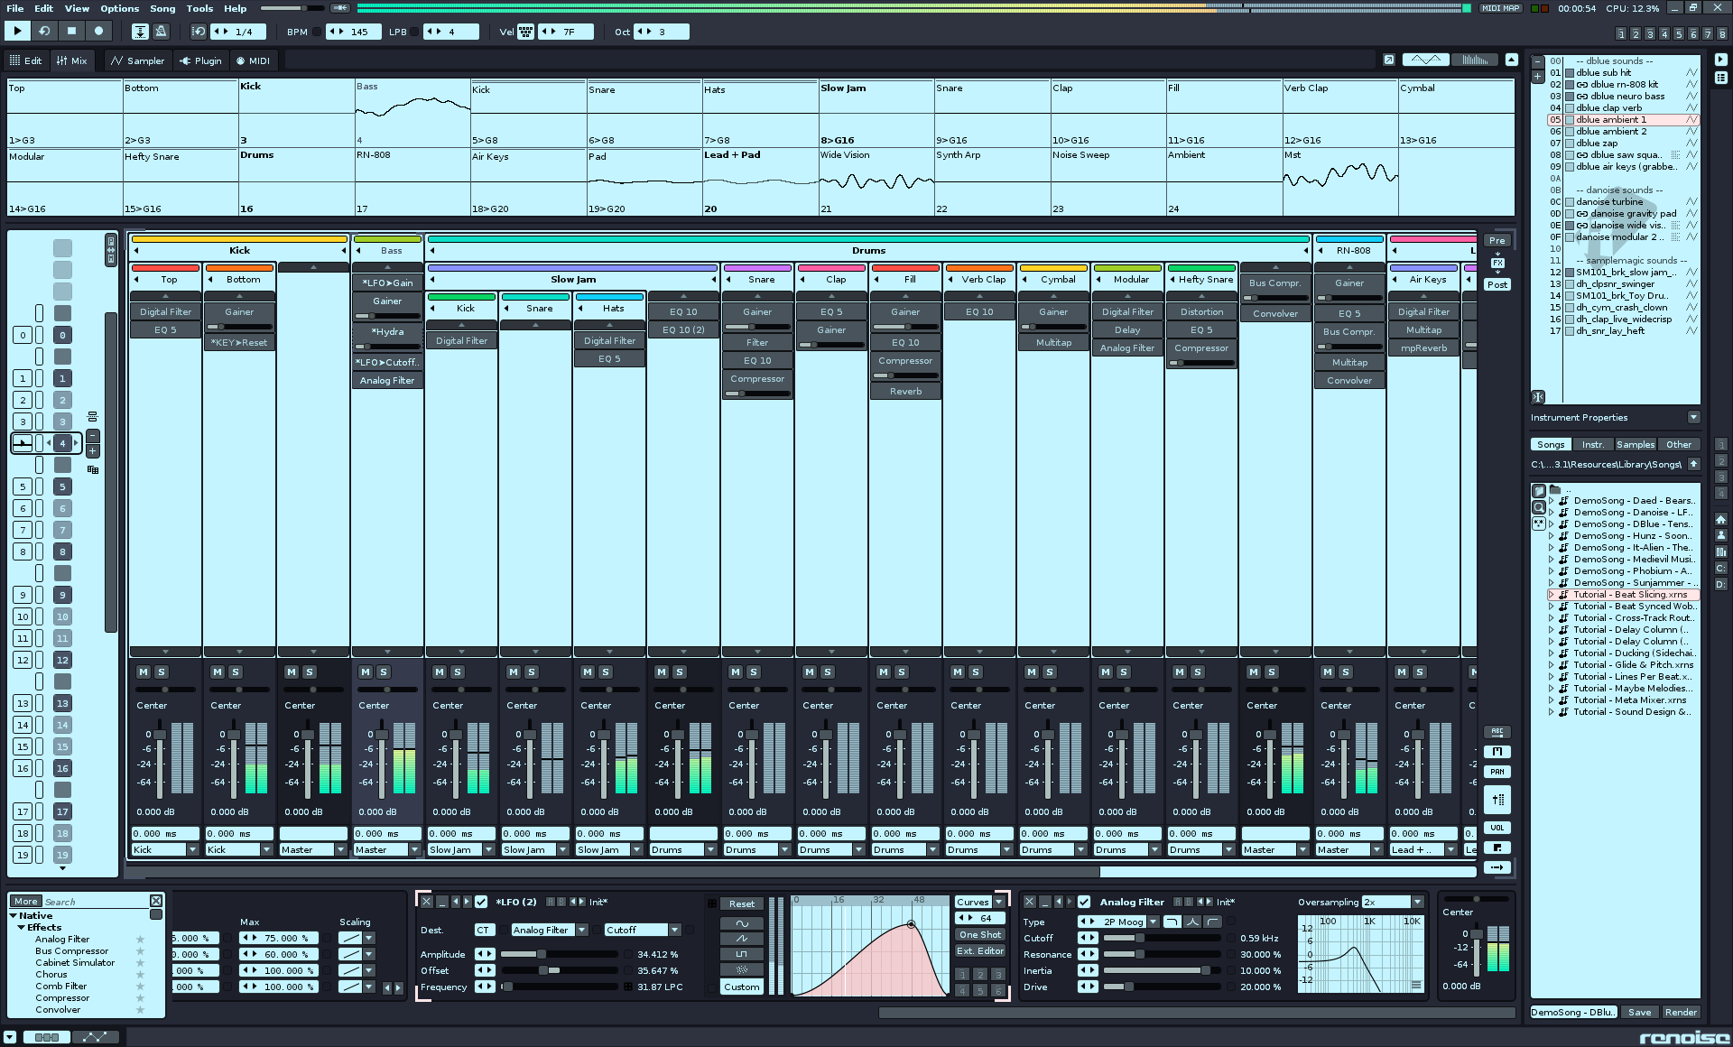Click the Save button in disk browser

tap(1640, 1012)
